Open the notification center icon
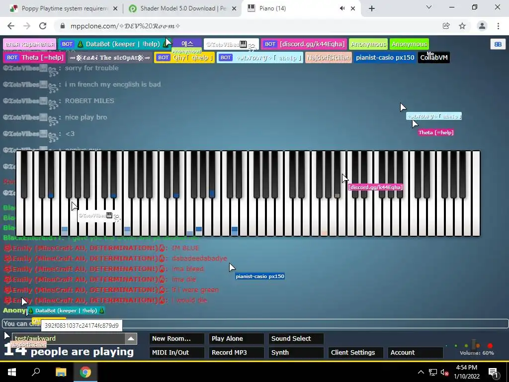This screenshot has width=509, height=382. (493, 372)
